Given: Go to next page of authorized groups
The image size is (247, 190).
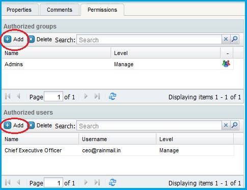Looking at the screenshot, I should 86,96.
